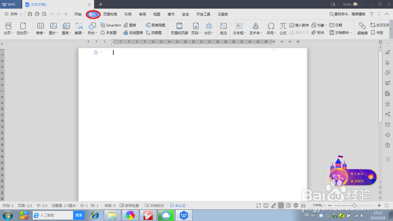Insert an 附件 attachment

(318, 33)
